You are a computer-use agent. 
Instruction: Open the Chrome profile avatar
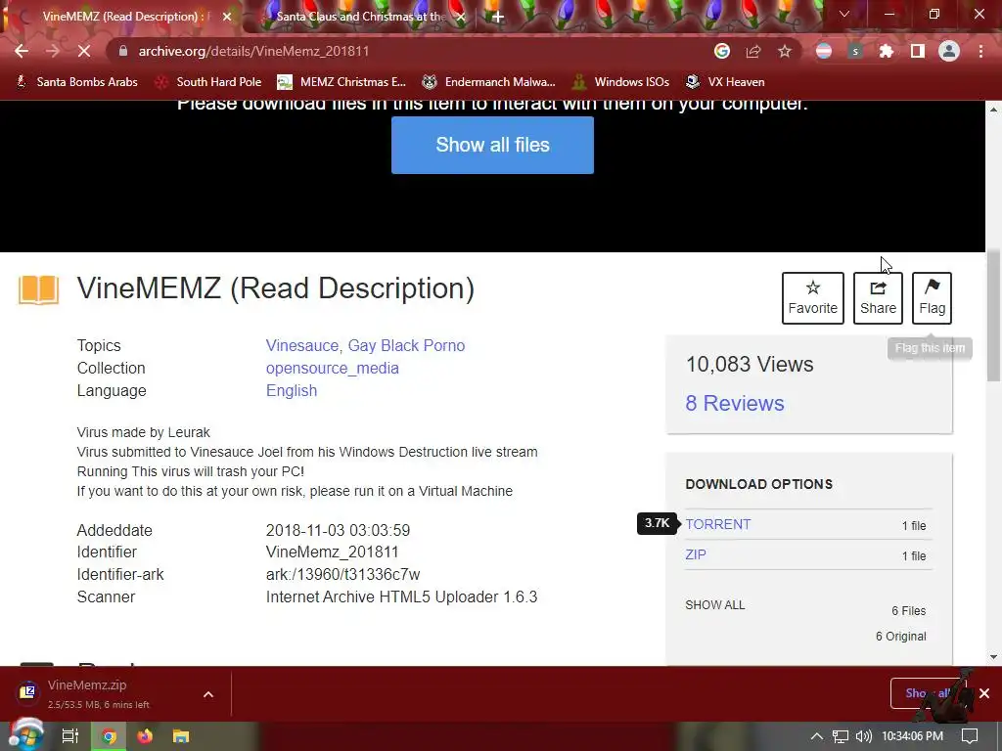(949, 51)
